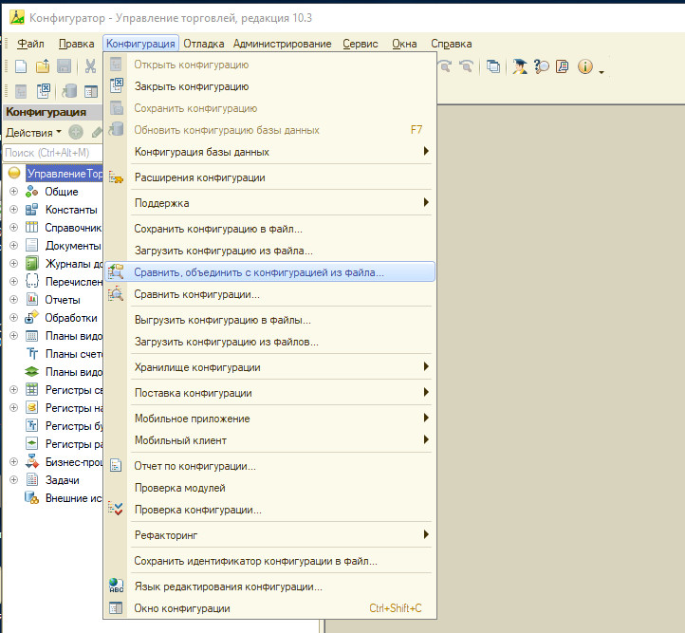Click the Open file folder icon
The height and width of the screenshot is (633, 685).
(x=43, y=66)
